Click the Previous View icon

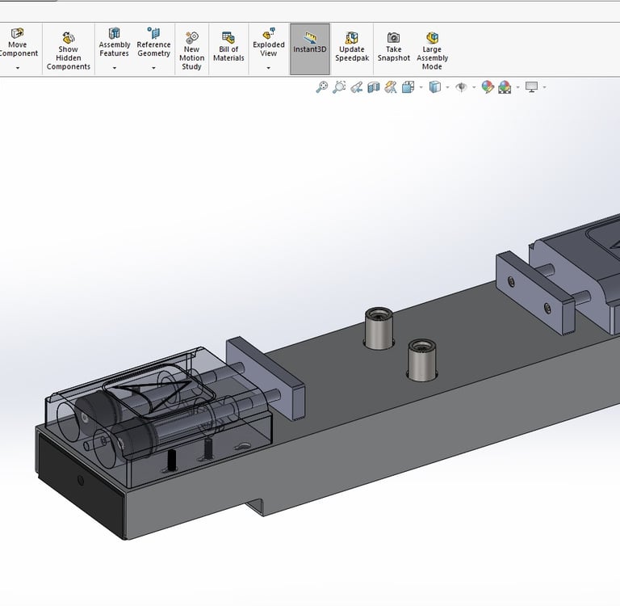tap(356, 87)
